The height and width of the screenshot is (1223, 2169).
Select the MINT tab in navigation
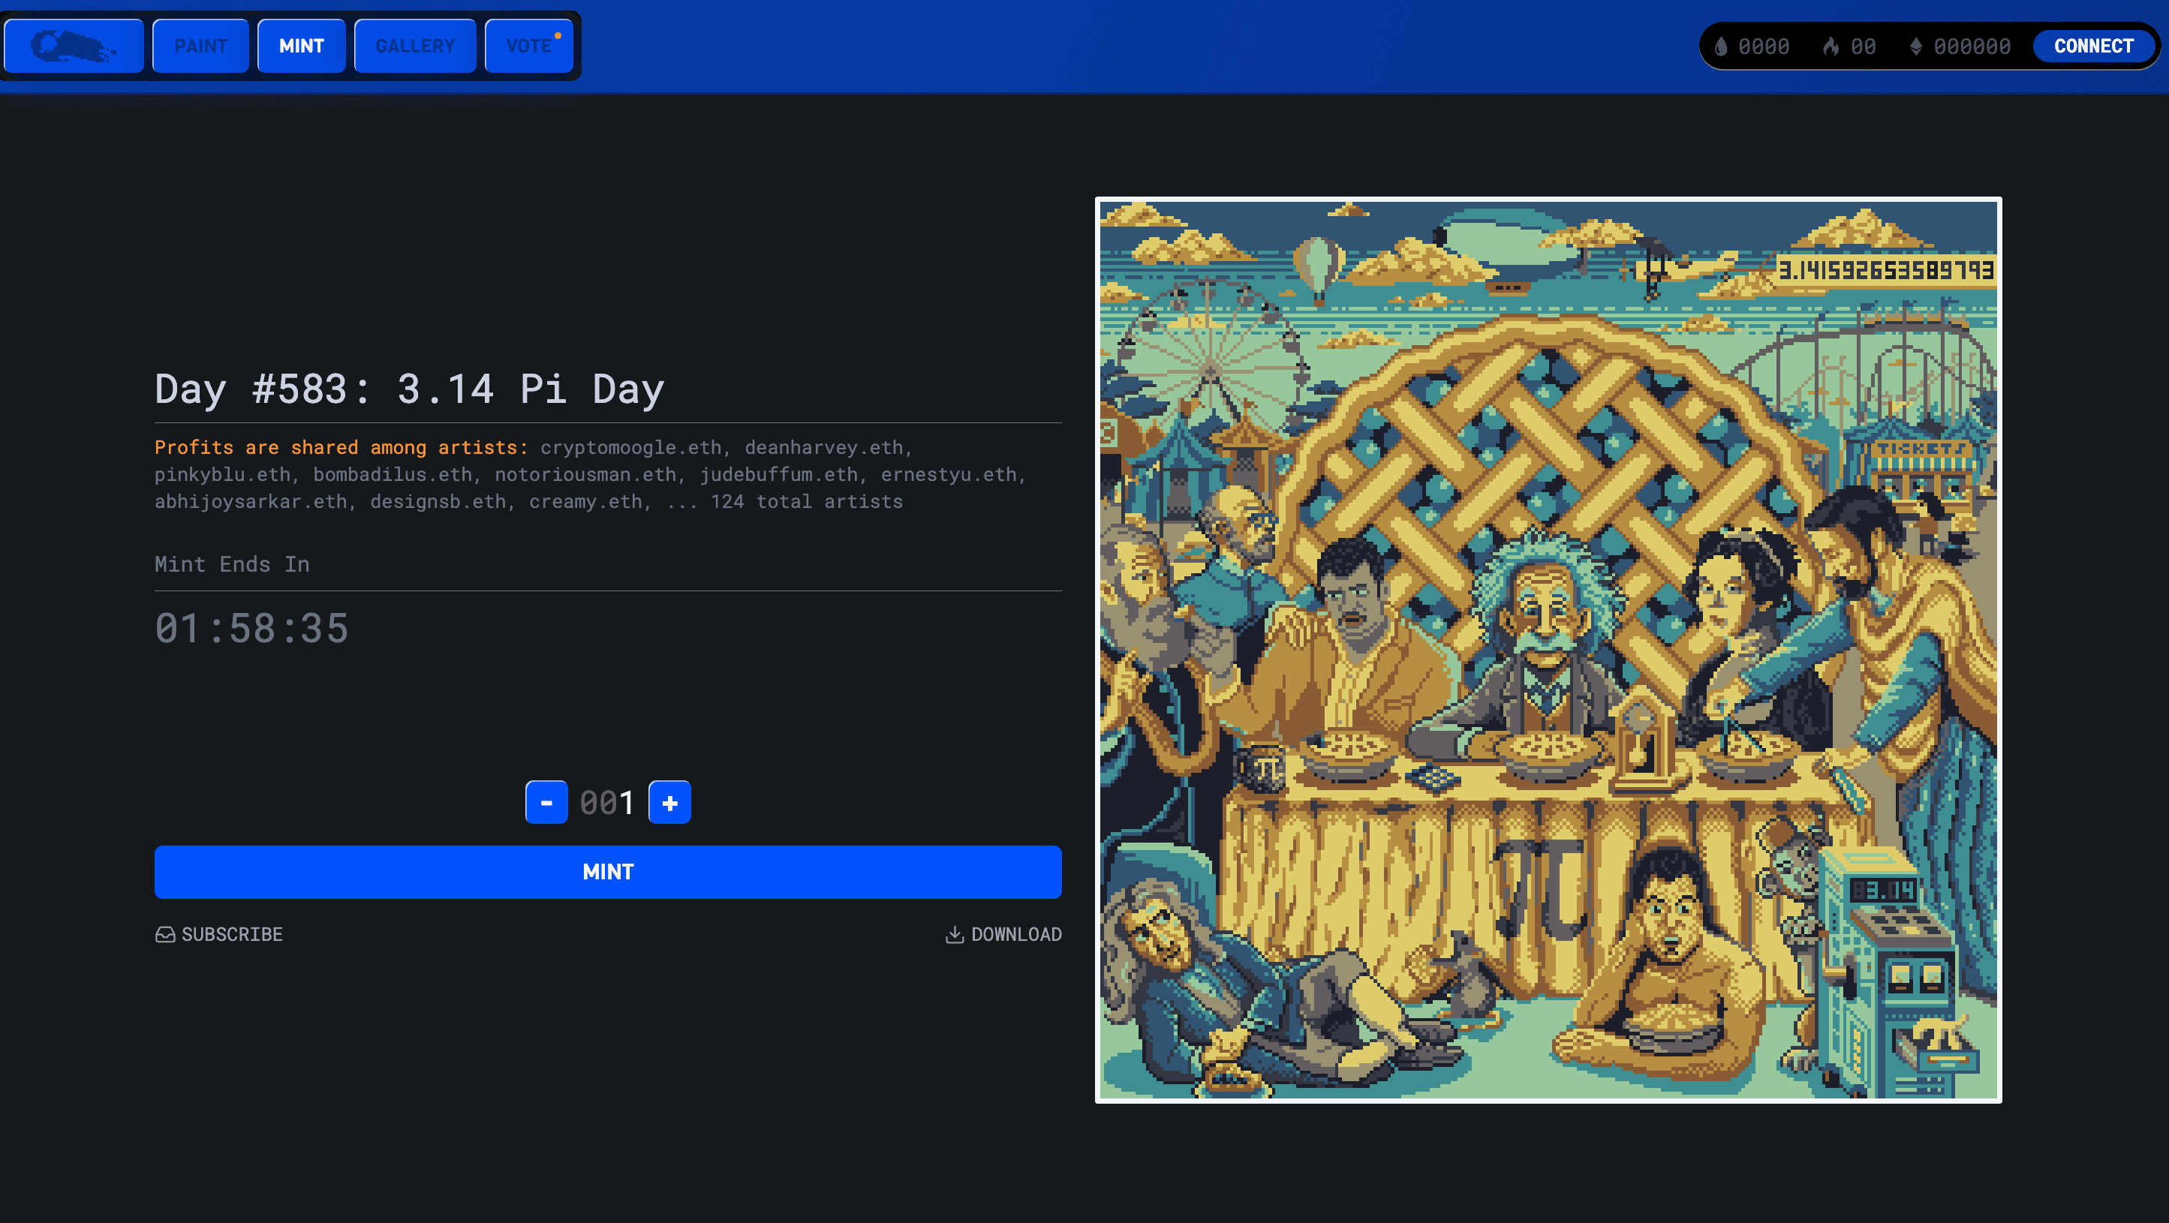tap(302, 46)
